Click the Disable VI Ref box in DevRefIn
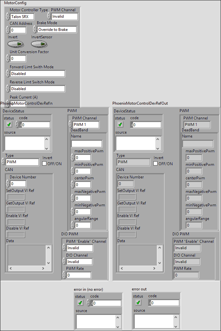Image resolution: width=221 pixels, height=331 pixels. tap(16, 234)
